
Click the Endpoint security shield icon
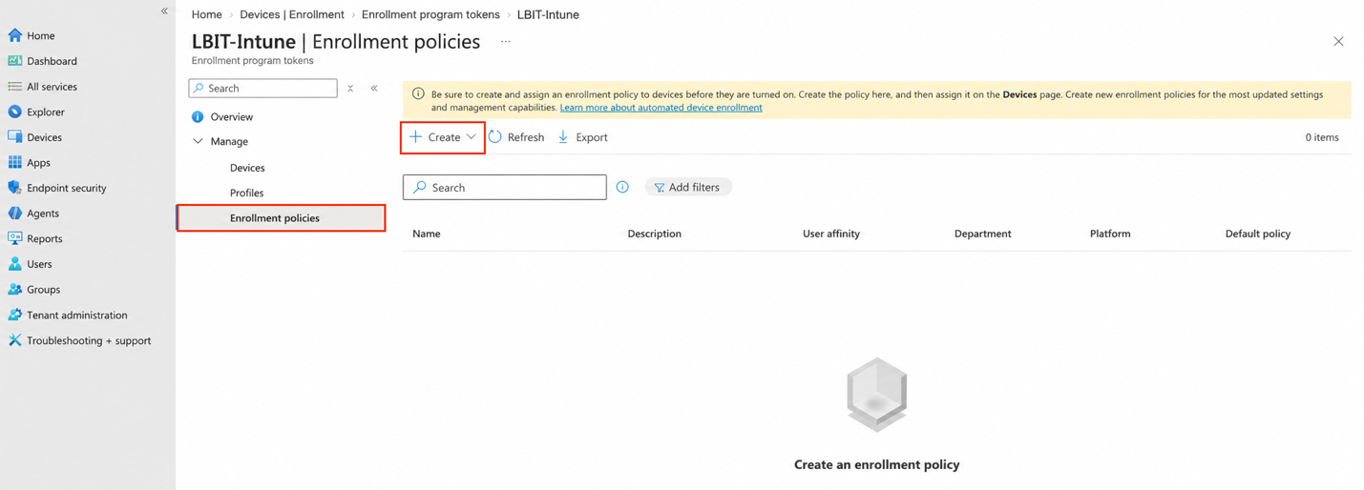click(x=15, y=188)
